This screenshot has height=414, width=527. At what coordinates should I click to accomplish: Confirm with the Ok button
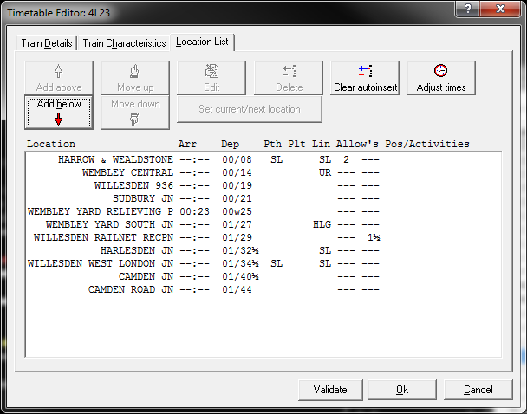402,390
